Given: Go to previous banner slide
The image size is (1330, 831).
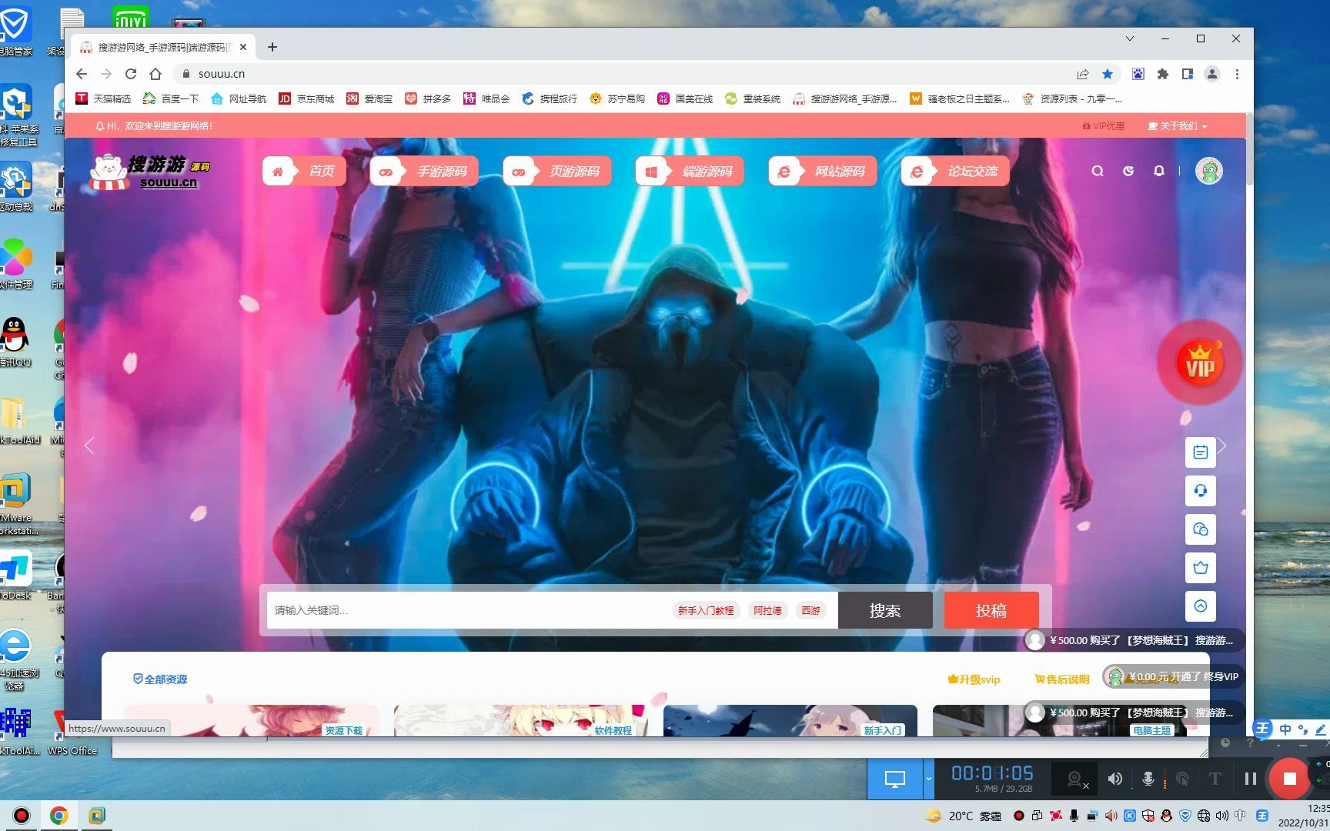Looking at the screenshot, I should 89,446.
